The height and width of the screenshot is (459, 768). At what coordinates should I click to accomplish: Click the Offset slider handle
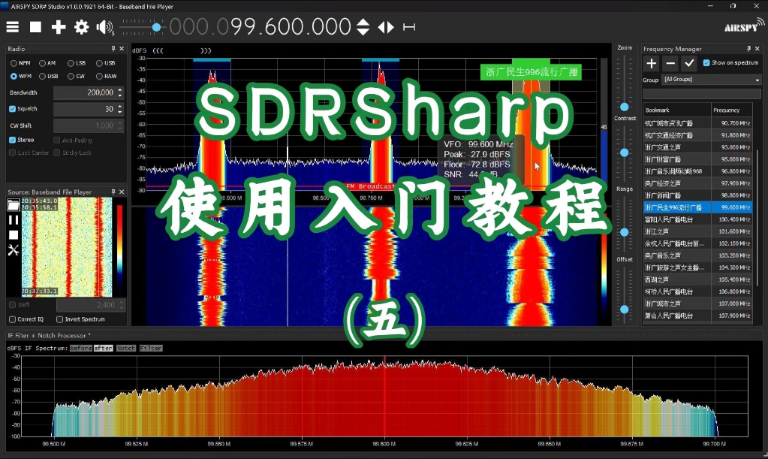coord(625,310)
